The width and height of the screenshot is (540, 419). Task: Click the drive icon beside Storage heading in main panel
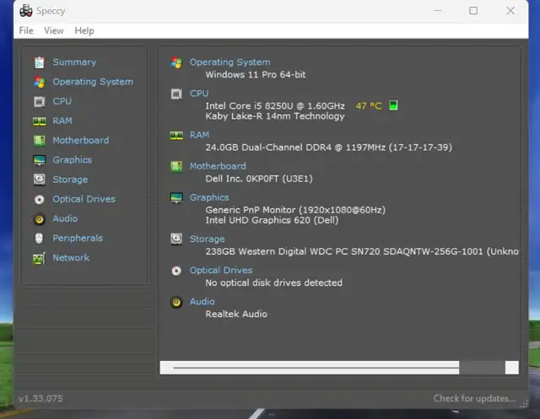point(176,239)
